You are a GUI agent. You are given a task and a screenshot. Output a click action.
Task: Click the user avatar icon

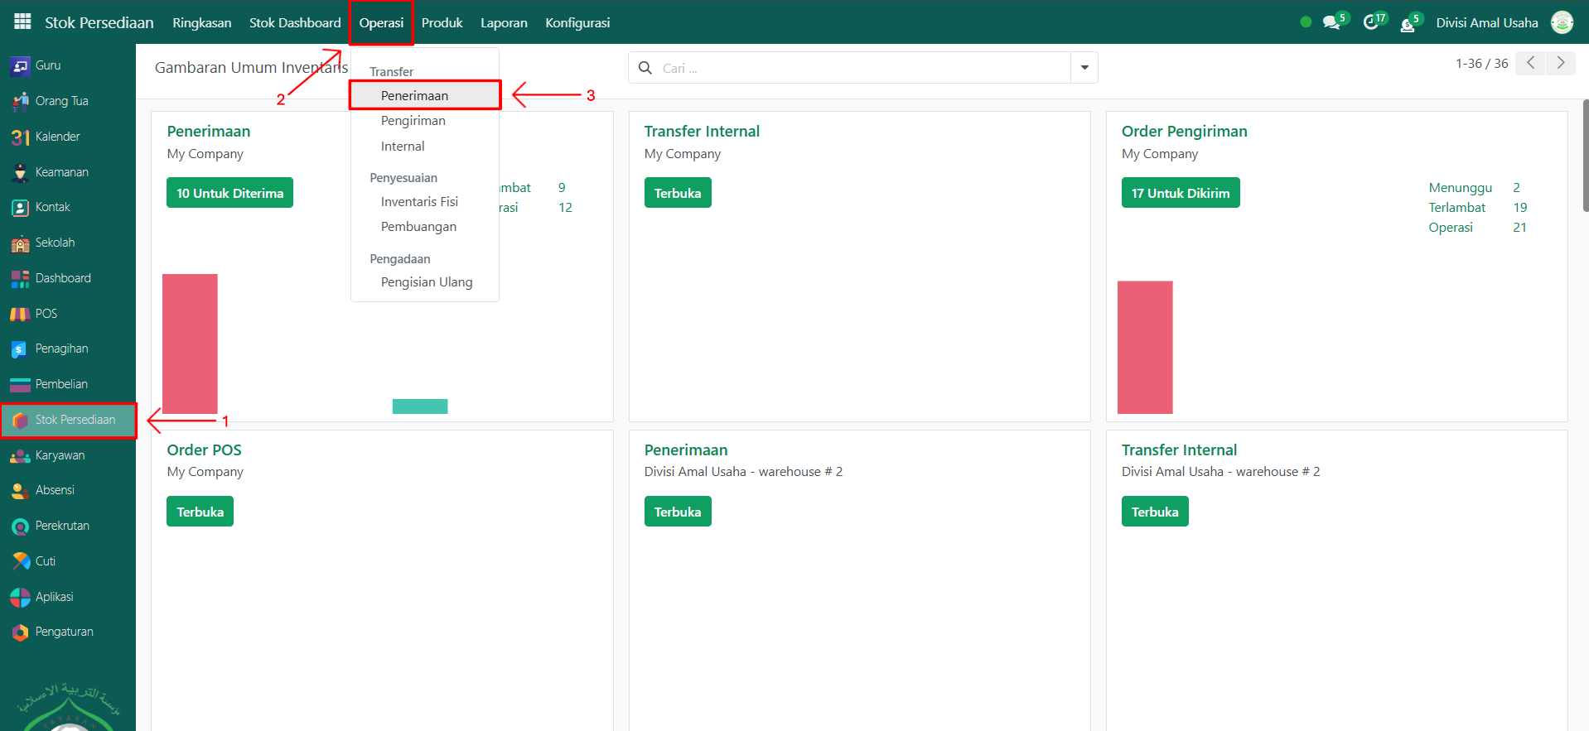1562,22
